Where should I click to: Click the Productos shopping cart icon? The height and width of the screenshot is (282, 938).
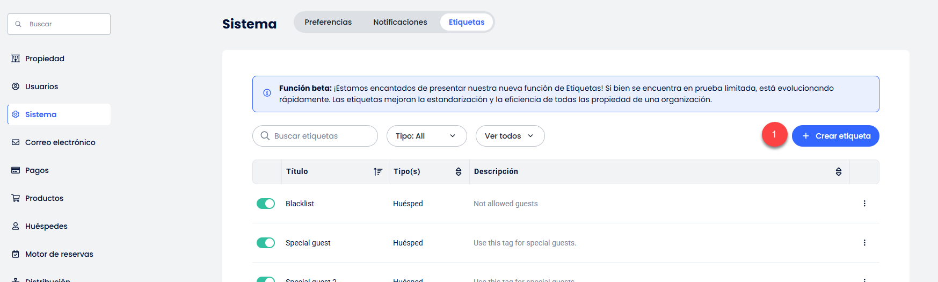pos(16,198)
